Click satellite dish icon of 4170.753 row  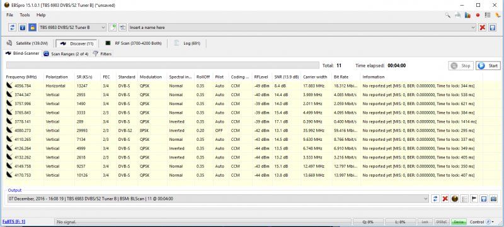click(x=9, y=175)
